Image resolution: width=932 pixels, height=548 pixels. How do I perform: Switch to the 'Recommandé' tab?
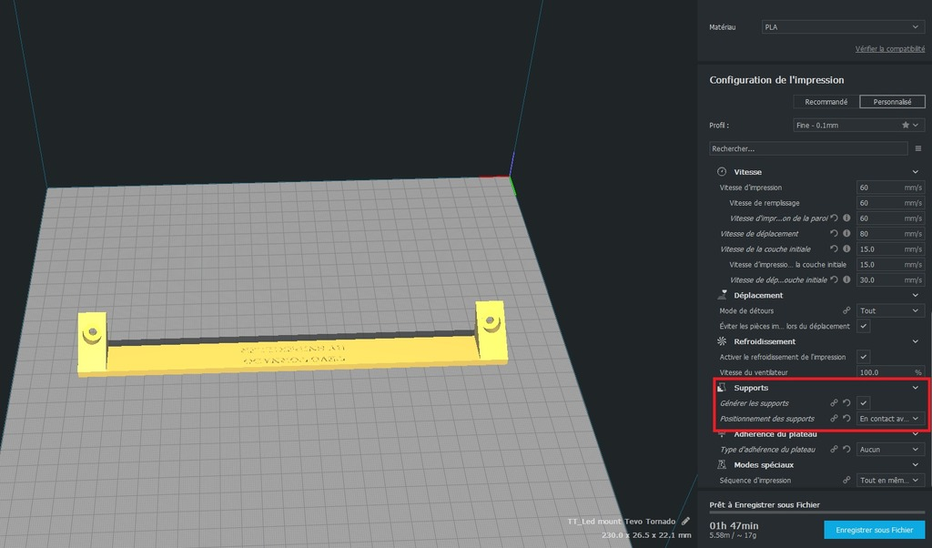(826, 102)
